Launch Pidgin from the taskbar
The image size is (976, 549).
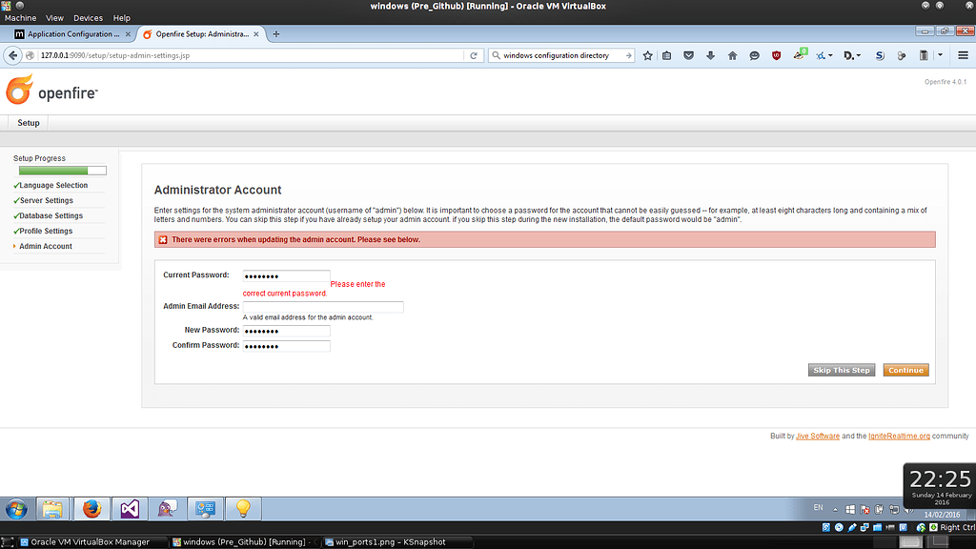pyautogui.click(x=167, y=508)
